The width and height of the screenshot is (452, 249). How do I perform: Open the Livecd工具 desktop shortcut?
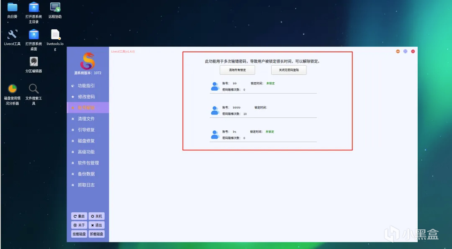[x=12, y=35]
